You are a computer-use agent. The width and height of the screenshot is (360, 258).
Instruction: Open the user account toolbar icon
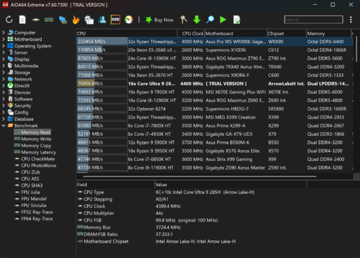pos(102,20)
